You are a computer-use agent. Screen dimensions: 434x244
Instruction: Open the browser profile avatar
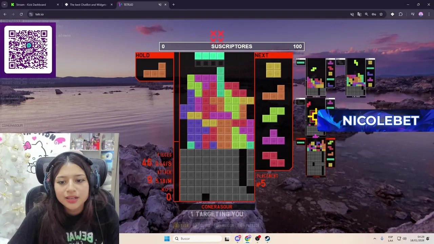421,14
